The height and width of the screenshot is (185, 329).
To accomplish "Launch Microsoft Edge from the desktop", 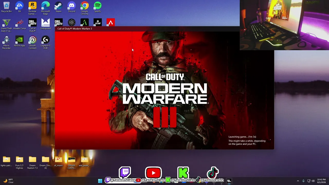I will pos(45,8).
